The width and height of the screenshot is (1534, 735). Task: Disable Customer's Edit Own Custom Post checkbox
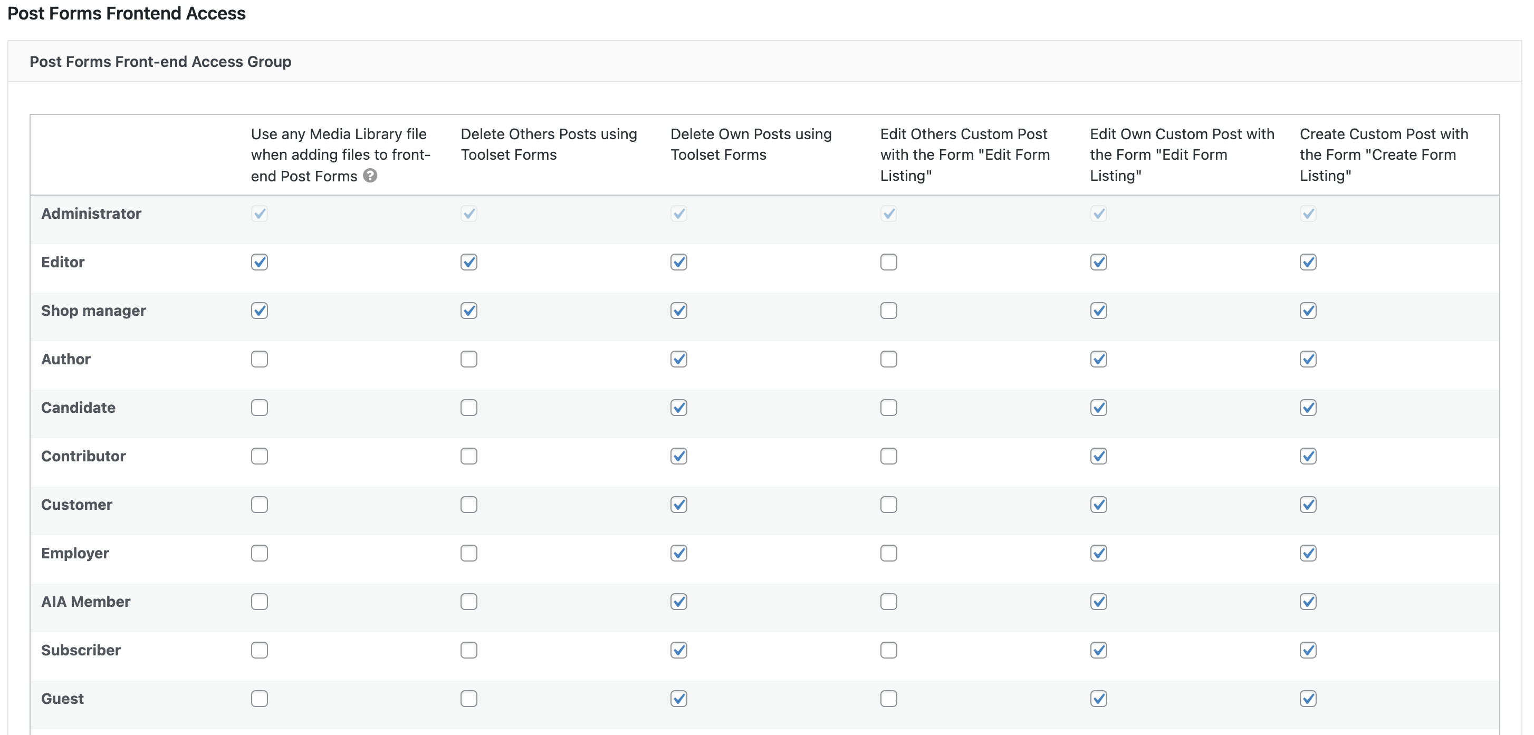[1099, 505]
